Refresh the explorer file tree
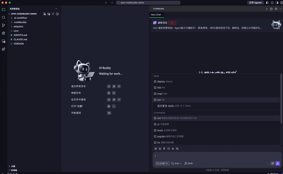This screenshot has width=283, height=174. tap(53, 14)
